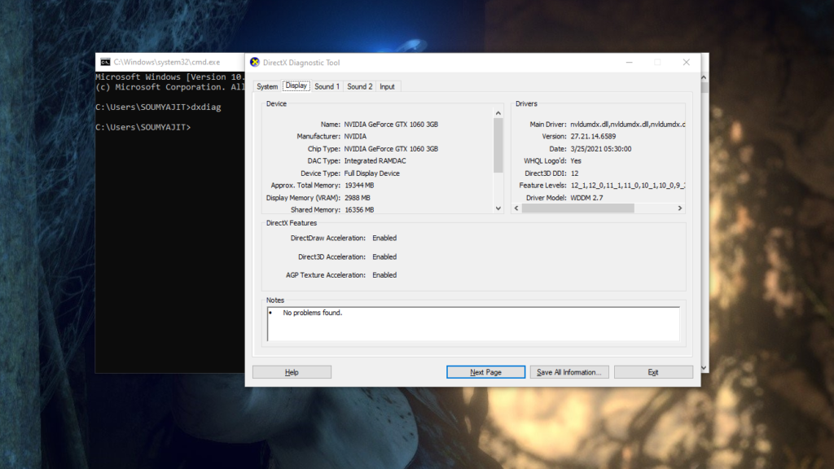Click the 'dxdiag' command line in cmd
834x469 pixels.
158,107
